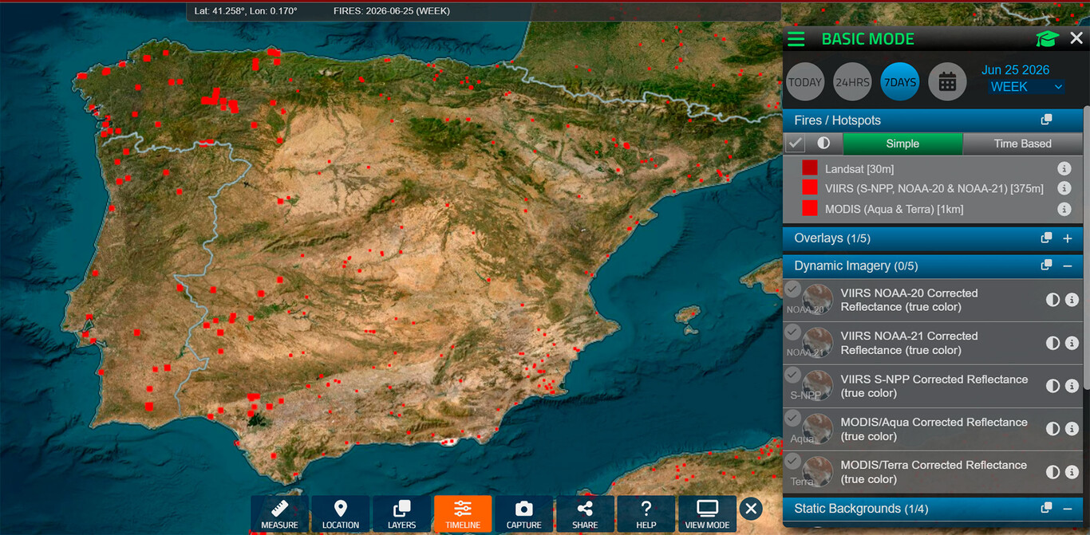Click the S-NPP layer thumbnail

coord(817,386)
